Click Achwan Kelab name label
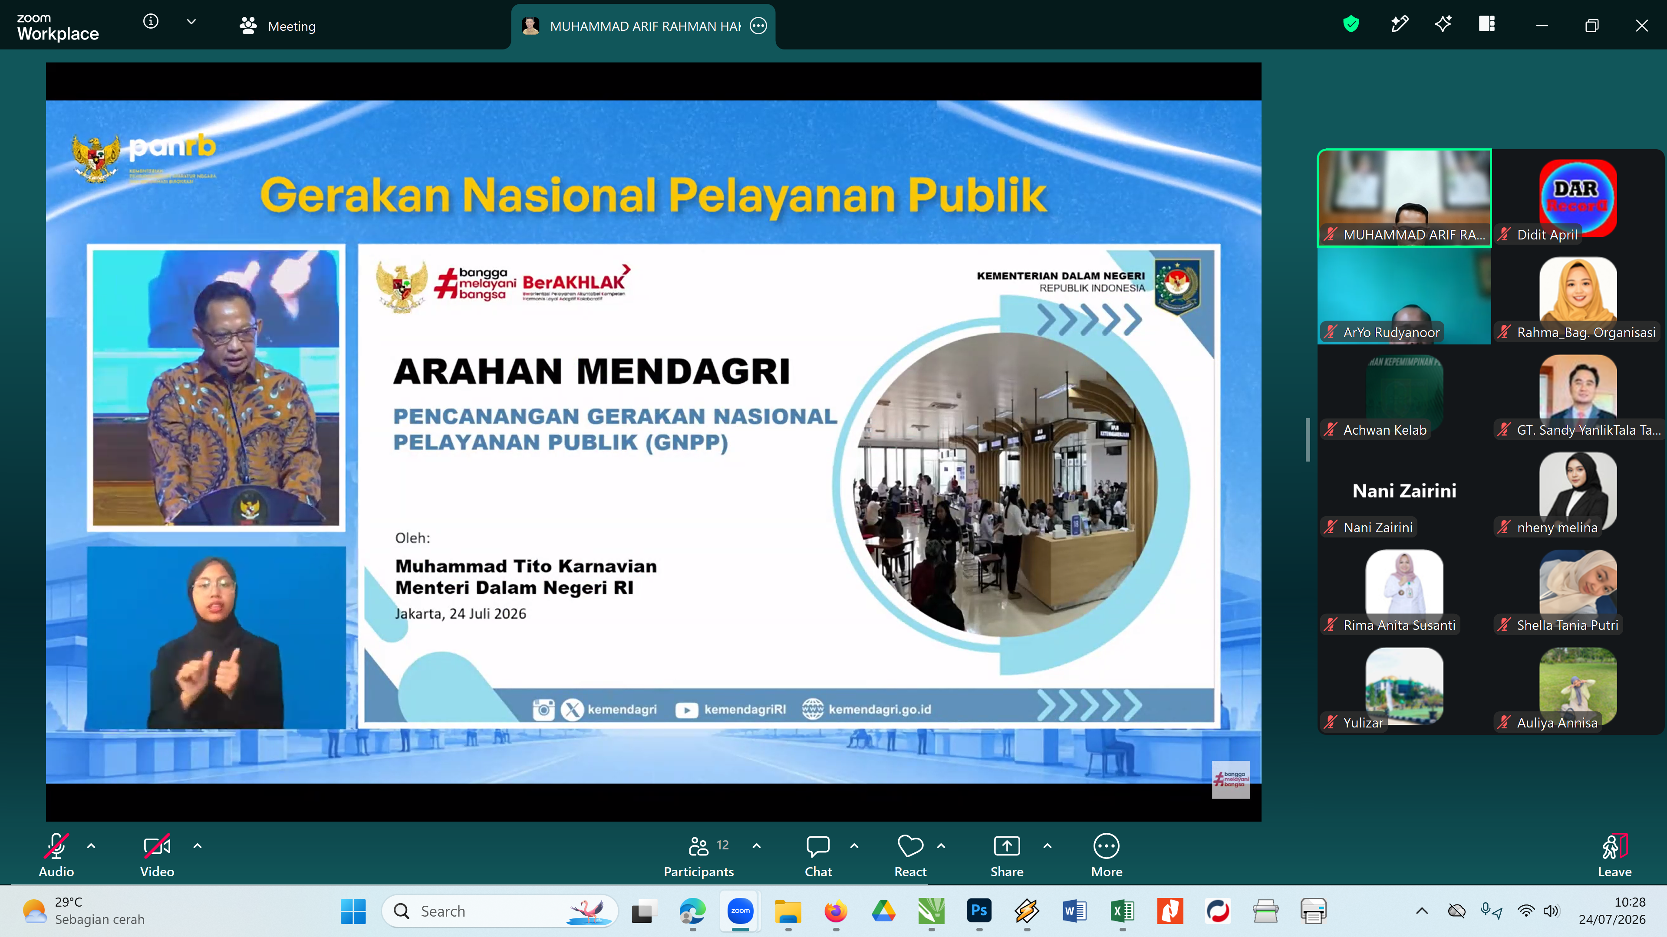 1385,430
